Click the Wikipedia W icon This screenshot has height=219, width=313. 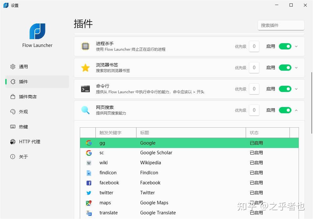click(x=89, y=163)
